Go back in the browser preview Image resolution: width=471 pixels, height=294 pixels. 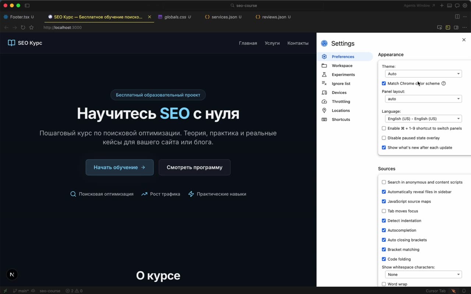[6, 28]
